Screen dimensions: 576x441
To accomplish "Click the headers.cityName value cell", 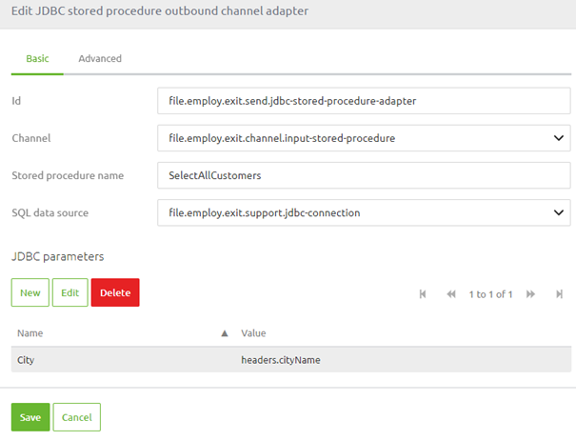I will click(x=281, y=360).
